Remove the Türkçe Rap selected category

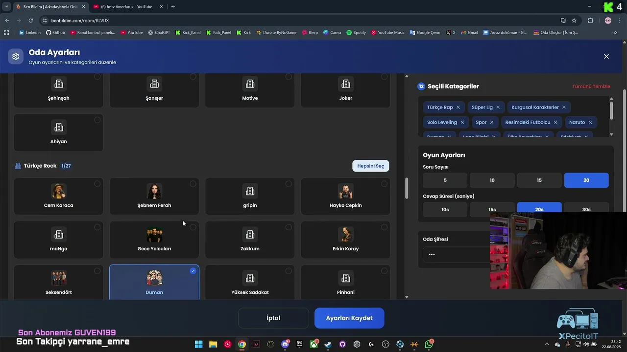[458, 107]
